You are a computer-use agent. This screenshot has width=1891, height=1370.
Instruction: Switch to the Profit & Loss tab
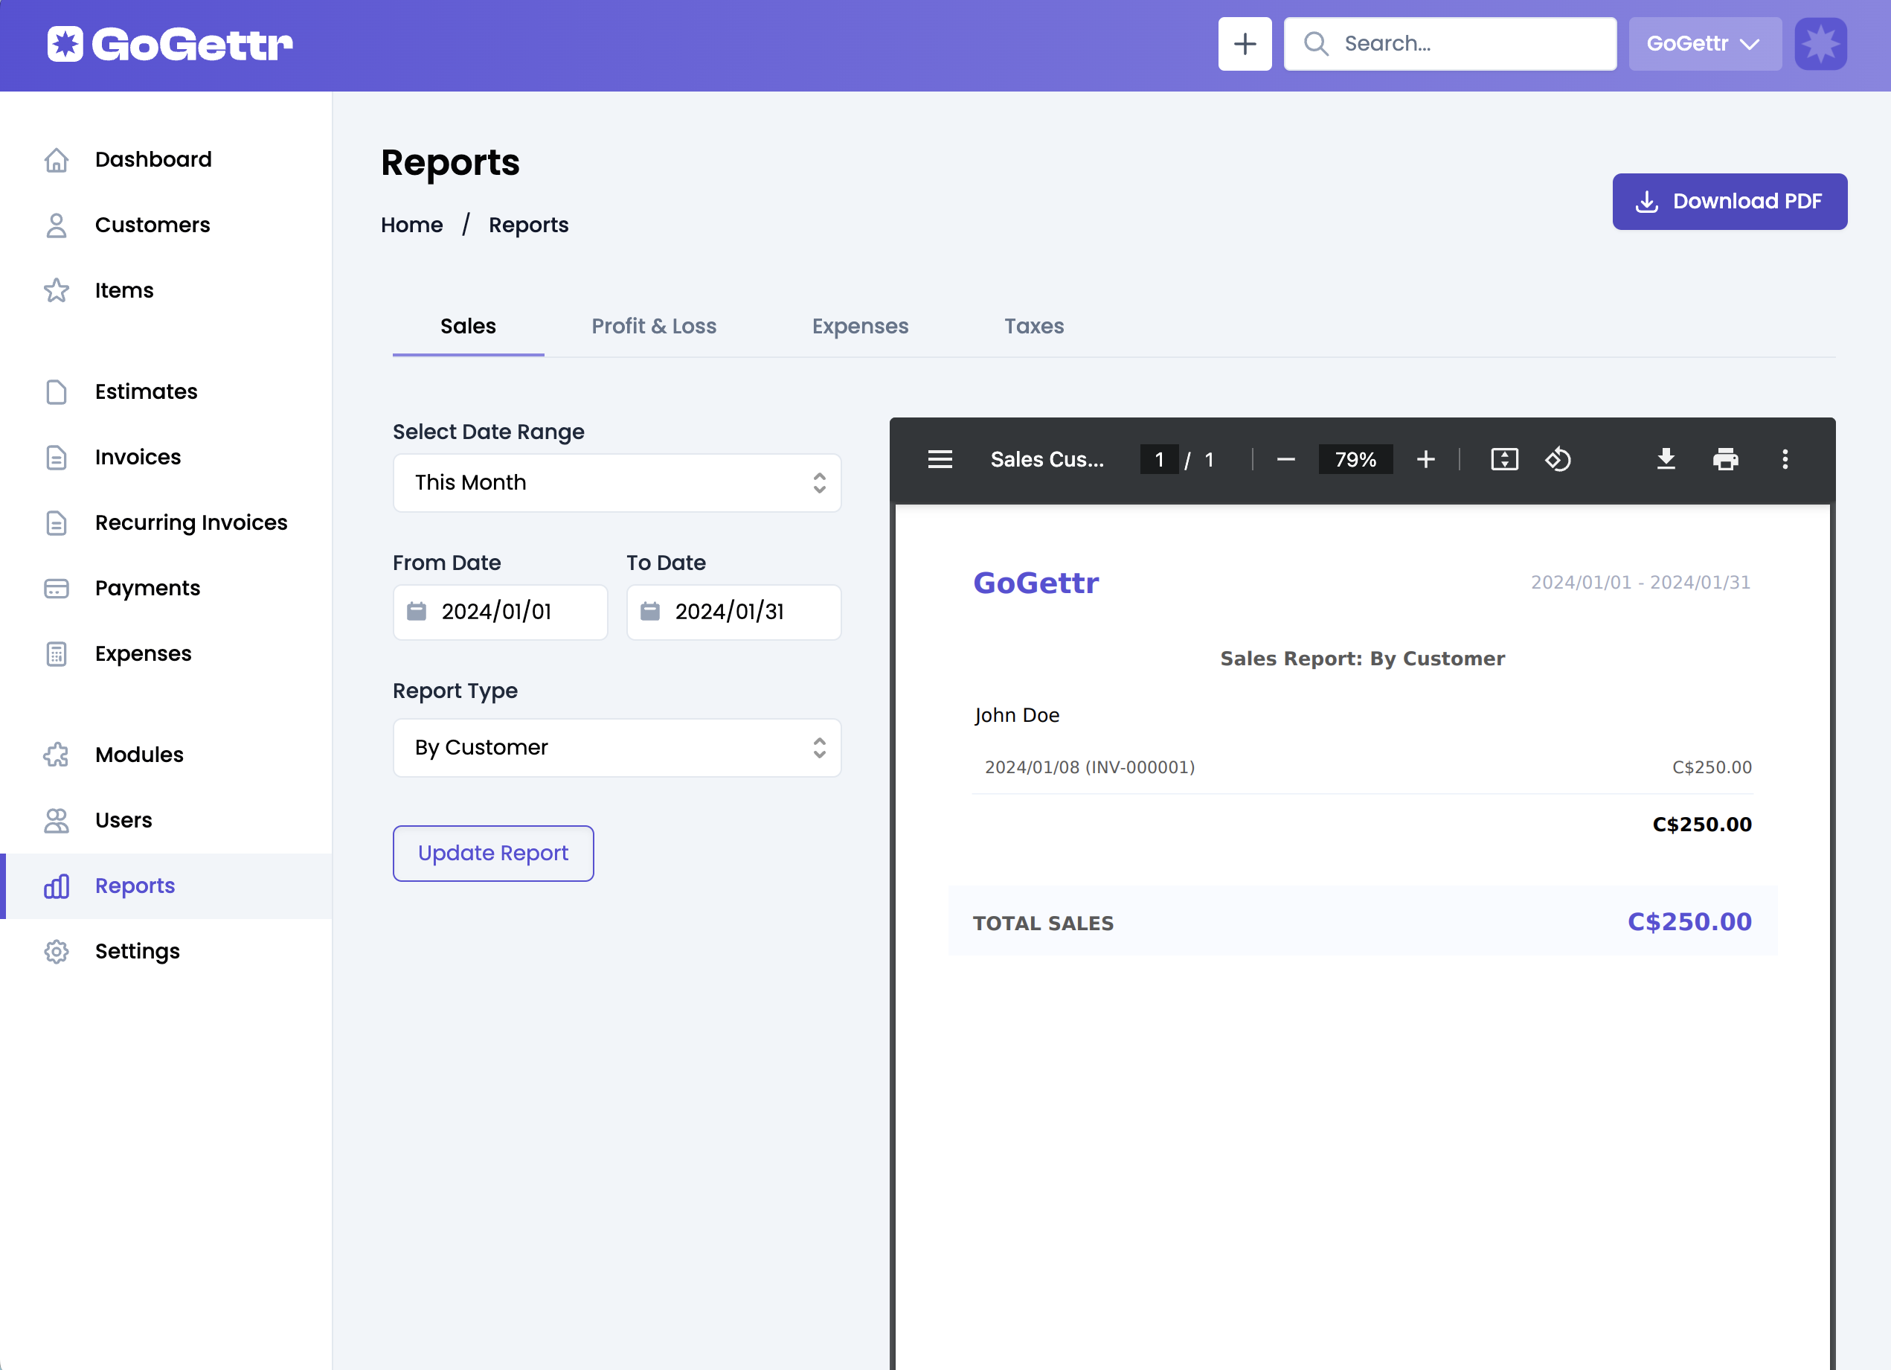click(x=654, y=326)
